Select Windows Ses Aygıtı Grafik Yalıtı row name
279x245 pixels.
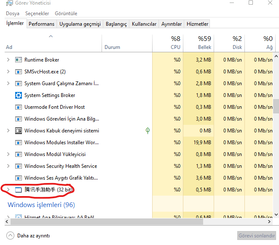[x=61, y=178]
